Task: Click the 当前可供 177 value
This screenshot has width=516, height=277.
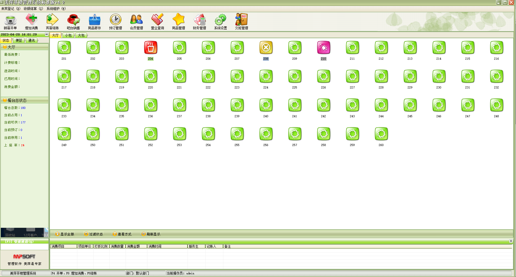Action: [x=23, y=122]
